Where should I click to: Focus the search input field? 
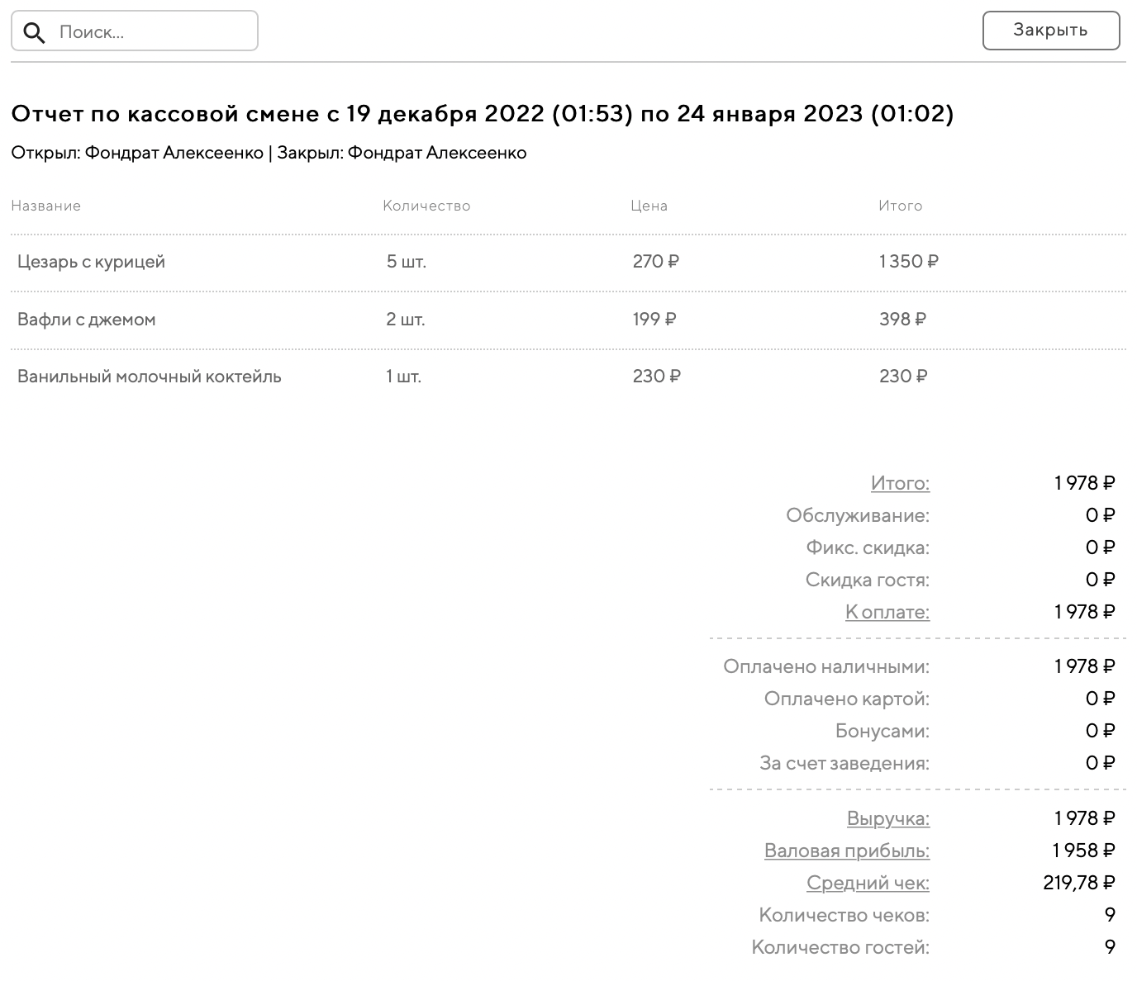(x=153, y=32)
